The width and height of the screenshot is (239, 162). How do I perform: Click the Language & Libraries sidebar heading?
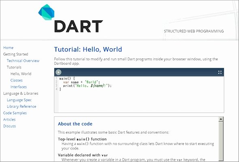21,94
